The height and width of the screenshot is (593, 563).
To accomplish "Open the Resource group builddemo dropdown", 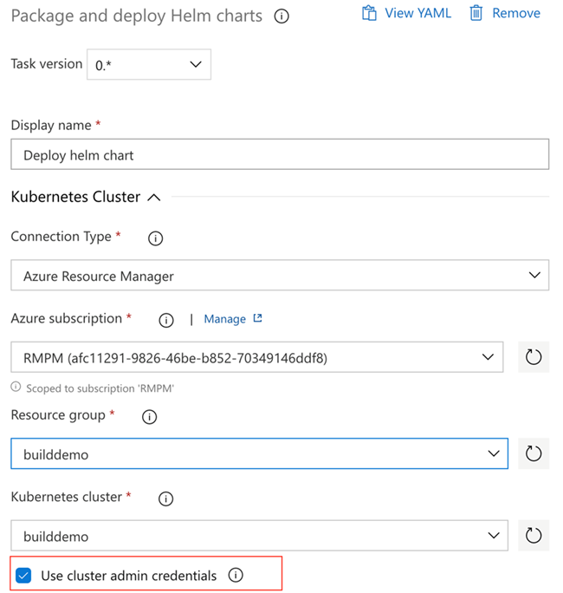I will pos(259,453).
